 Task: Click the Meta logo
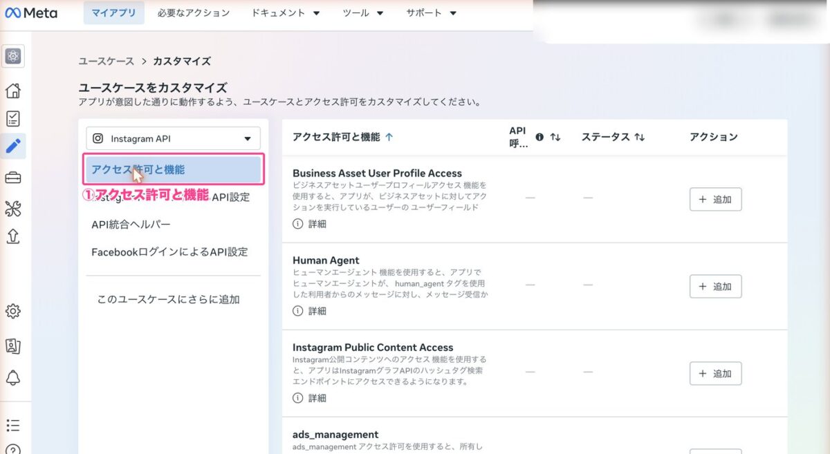pos(30,13)
